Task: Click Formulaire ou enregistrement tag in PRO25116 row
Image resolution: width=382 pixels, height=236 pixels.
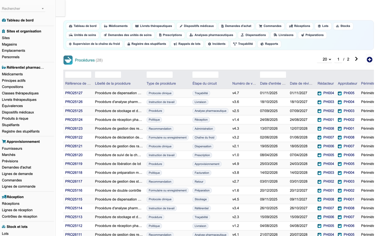Action: 168,191
